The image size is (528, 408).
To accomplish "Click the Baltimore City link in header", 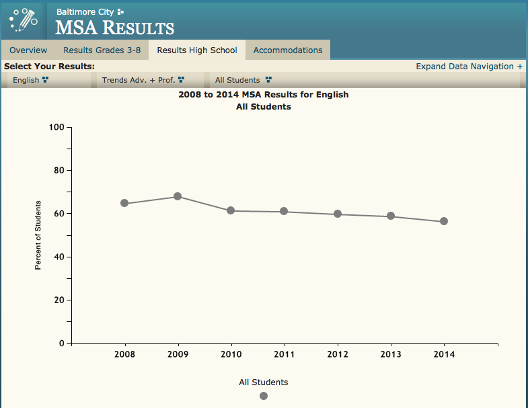I will (85, 12).
